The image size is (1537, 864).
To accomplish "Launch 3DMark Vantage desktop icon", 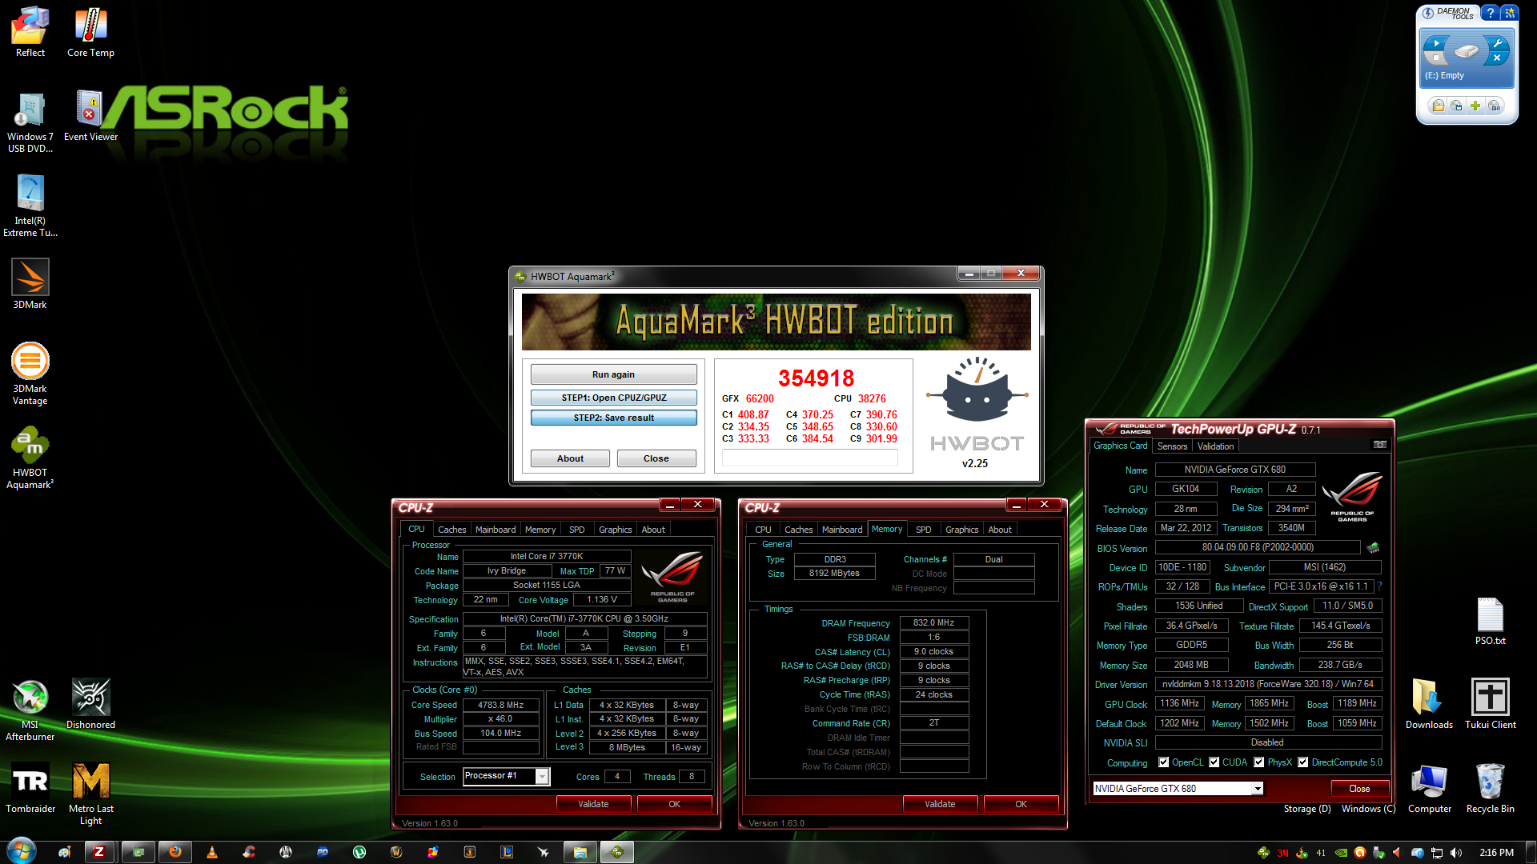I will (30, 374).
